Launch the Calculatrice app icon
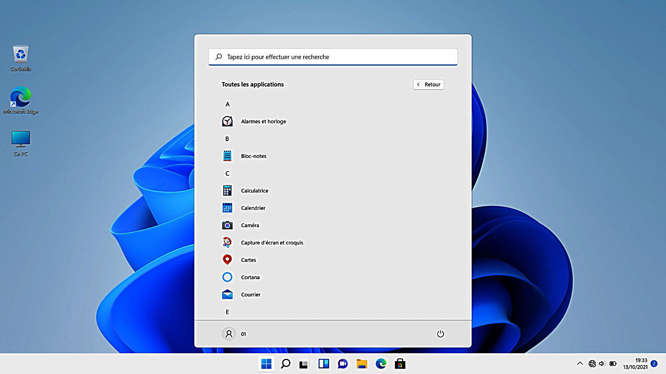 click(x=227, y=190)
